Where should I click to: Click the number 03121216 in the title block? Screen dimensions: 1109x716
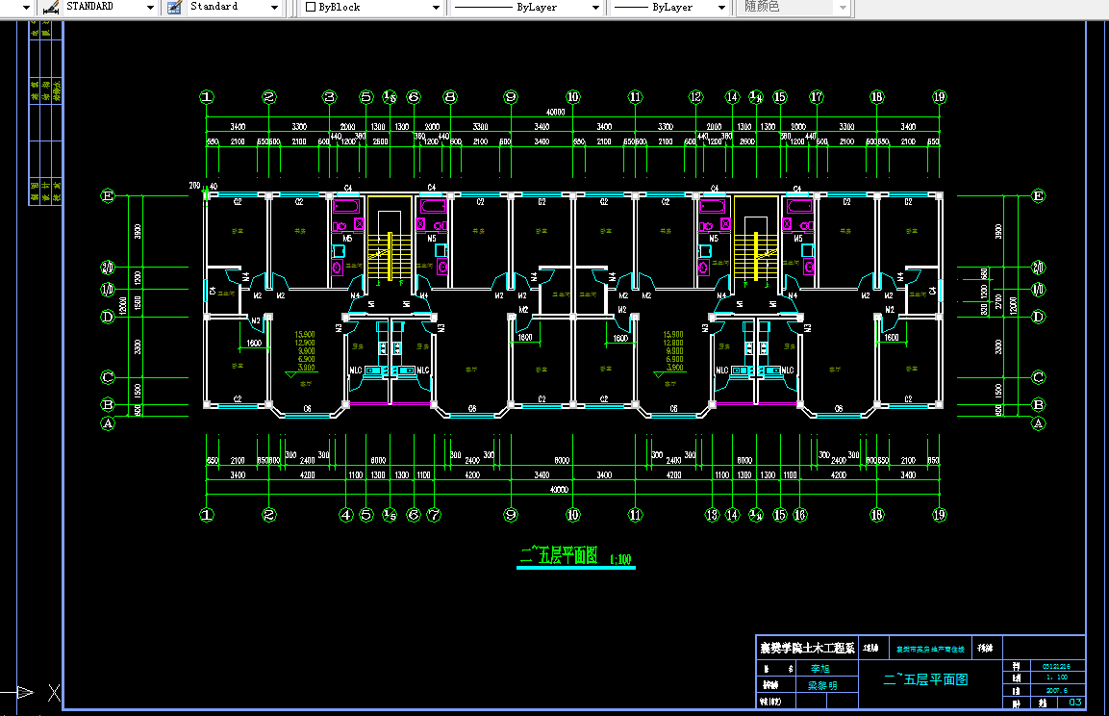[1056, 667]
